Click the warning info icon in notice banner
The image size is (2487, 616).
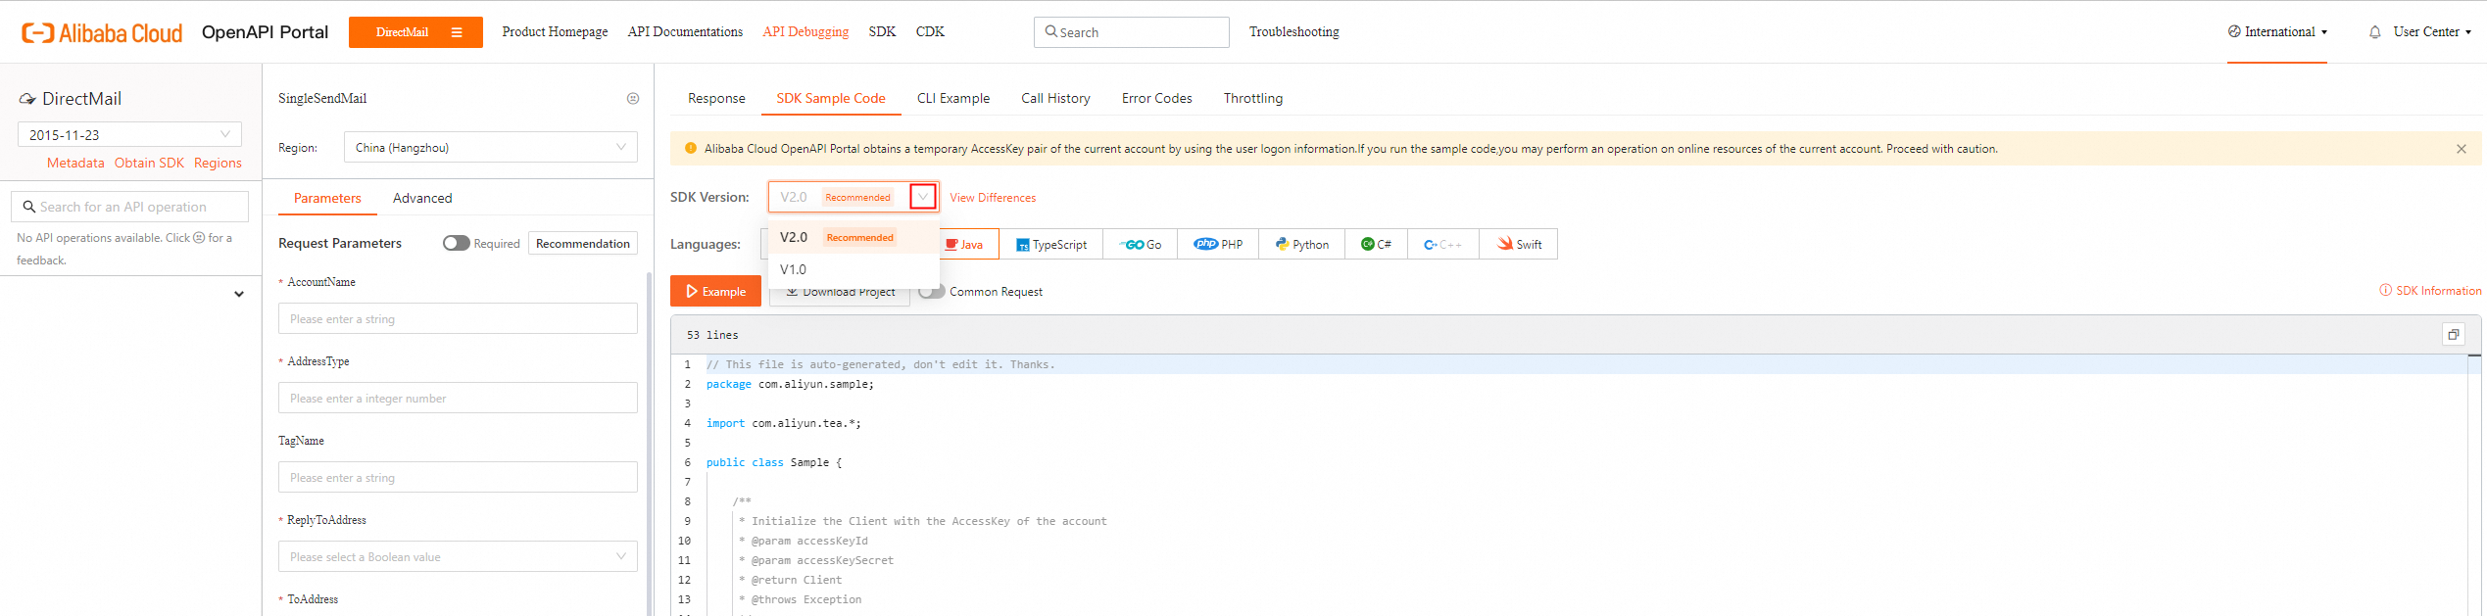pos(691,149)
